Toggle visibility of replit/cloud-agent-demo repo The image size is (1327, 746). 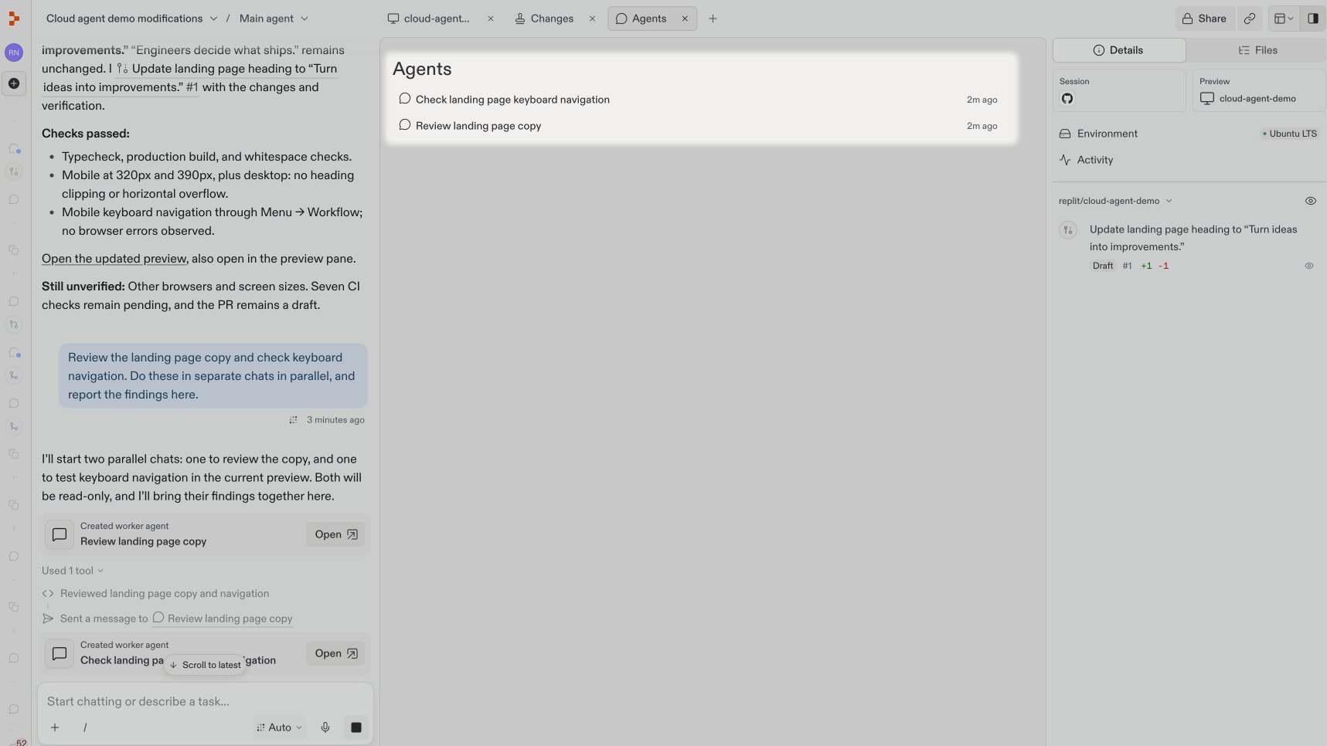1310,201
